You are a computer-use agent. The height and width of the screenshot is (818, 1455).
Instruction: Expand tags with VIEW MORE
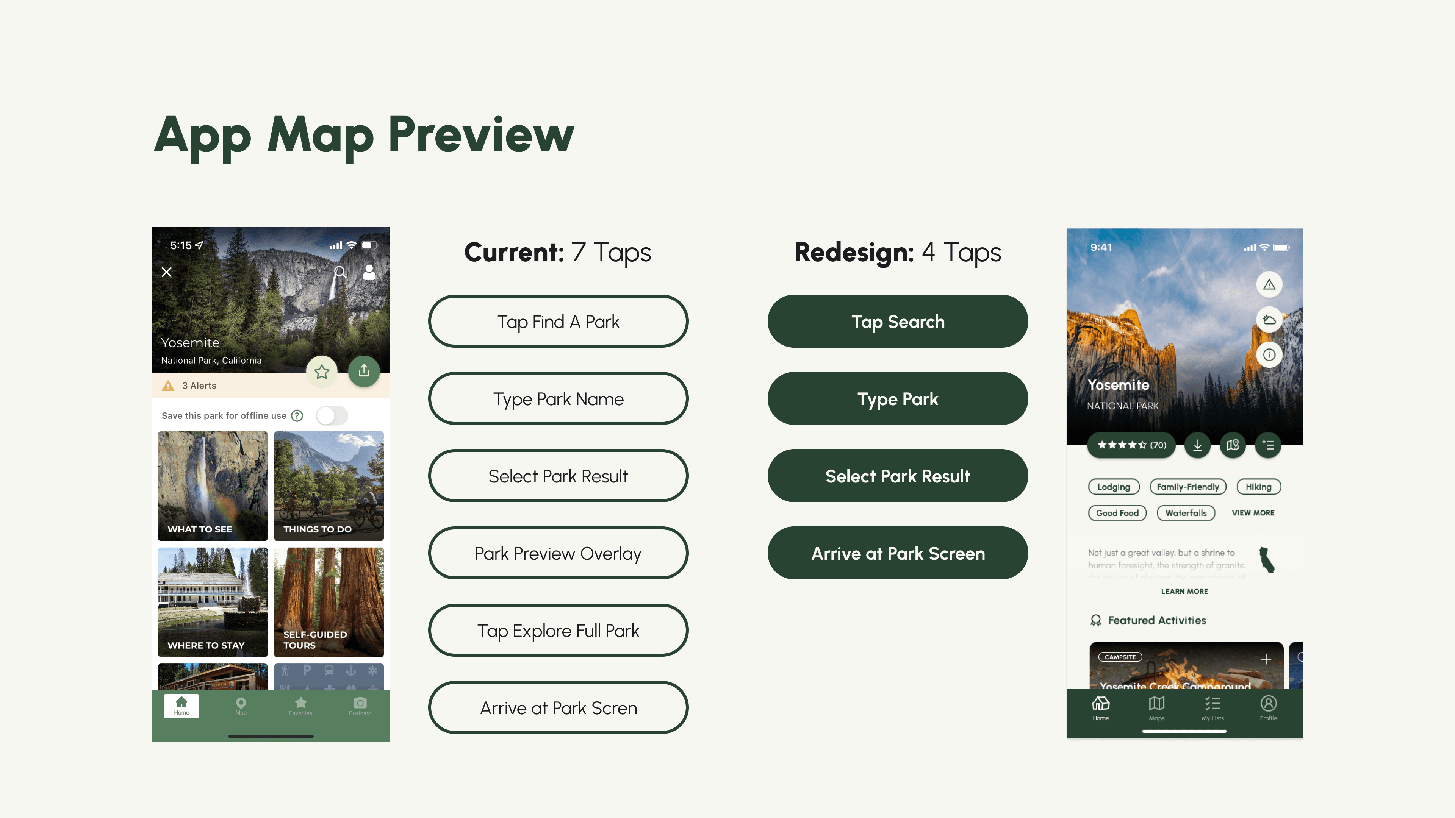tap(1253, 513)
